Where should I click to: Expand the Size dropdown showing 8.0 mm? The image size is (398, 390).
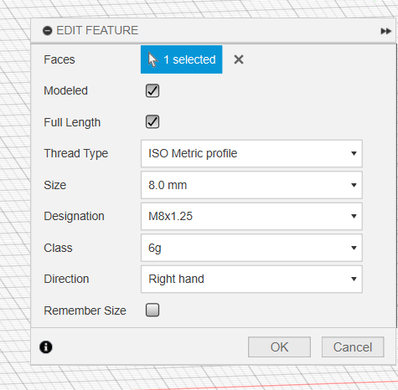251,185
